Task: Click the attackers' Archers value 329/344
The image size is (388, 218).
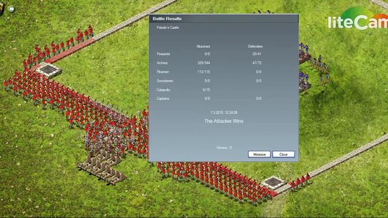Action: (x=204, y=63)
